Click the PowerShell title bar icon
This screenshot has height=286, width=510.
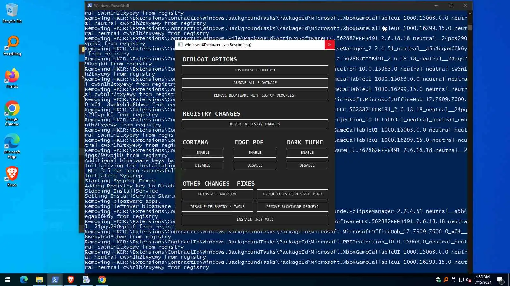90,5
